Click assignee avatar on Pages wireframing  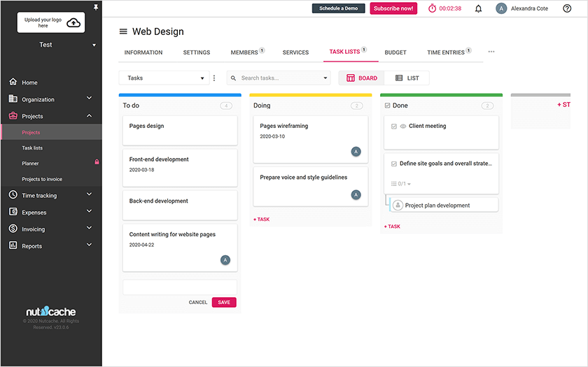(356, 152)
